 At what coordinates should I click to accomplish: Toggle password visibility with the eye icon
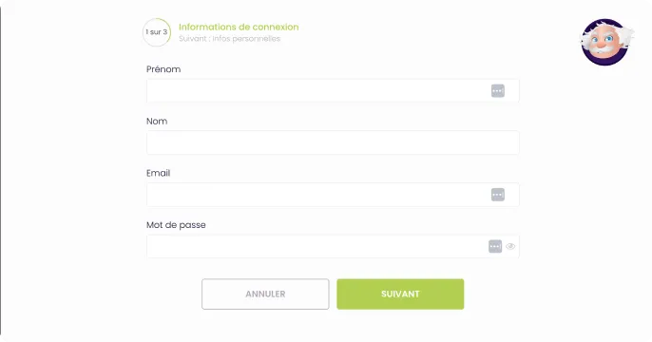tap(510, 246)
